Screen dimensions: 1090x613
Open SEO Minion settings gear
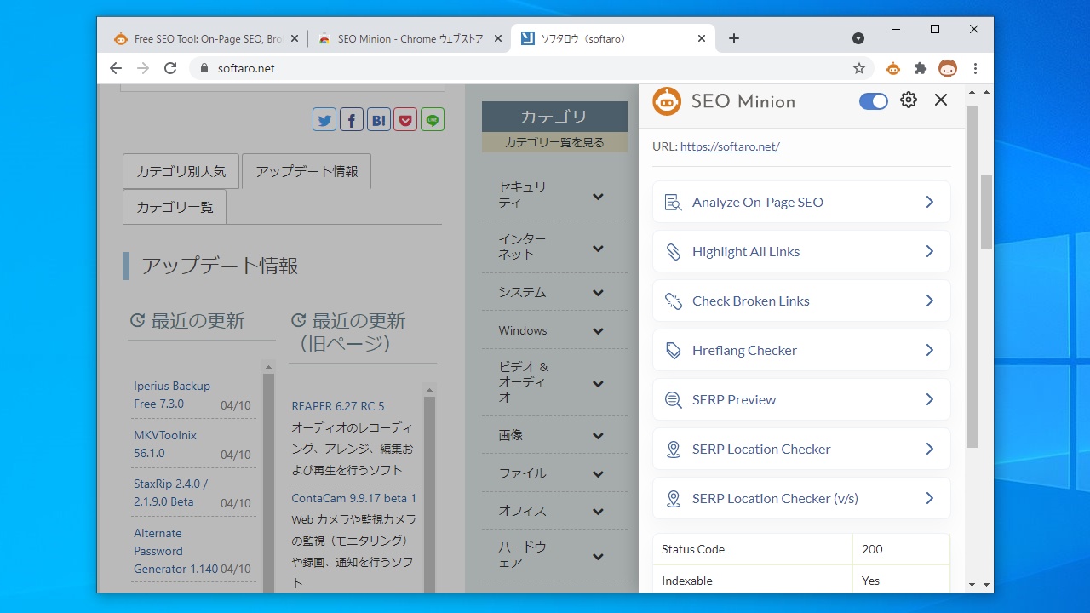[909, 100]
